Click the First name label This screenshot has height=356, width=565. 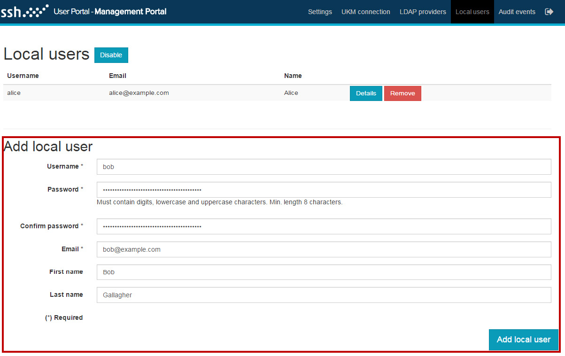click(x=66, y=271)
